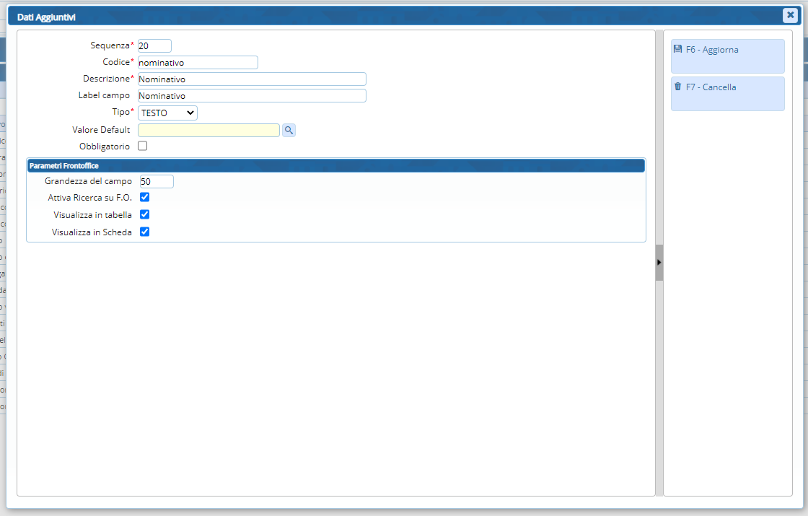Screen dimensions: 808x516
Task: Click the magnifier icon beside Valore Default
Action: (x=289, y=130)
